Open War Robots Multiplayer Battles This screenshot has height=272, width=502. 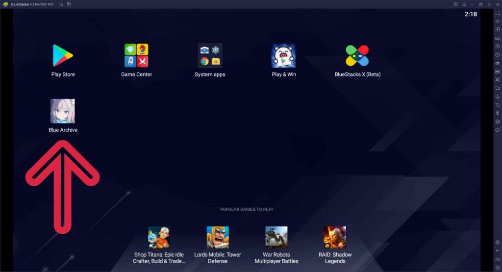(276, 237)
